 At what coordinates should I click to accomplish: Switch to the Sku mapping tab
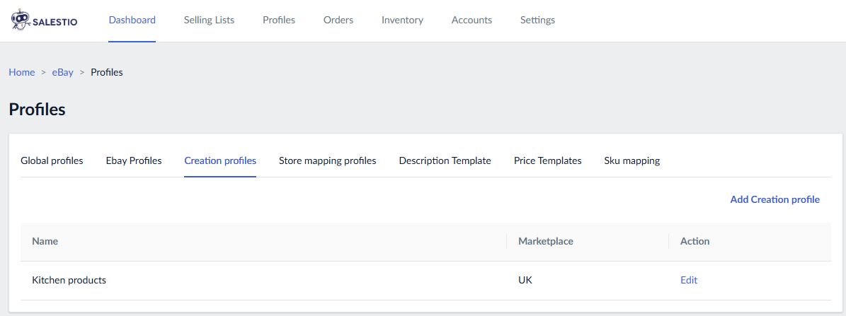(x=632, y=160)
